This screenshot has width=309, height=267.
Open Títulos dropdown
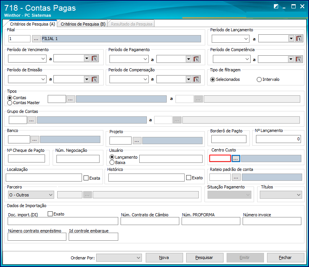[281, 195]
